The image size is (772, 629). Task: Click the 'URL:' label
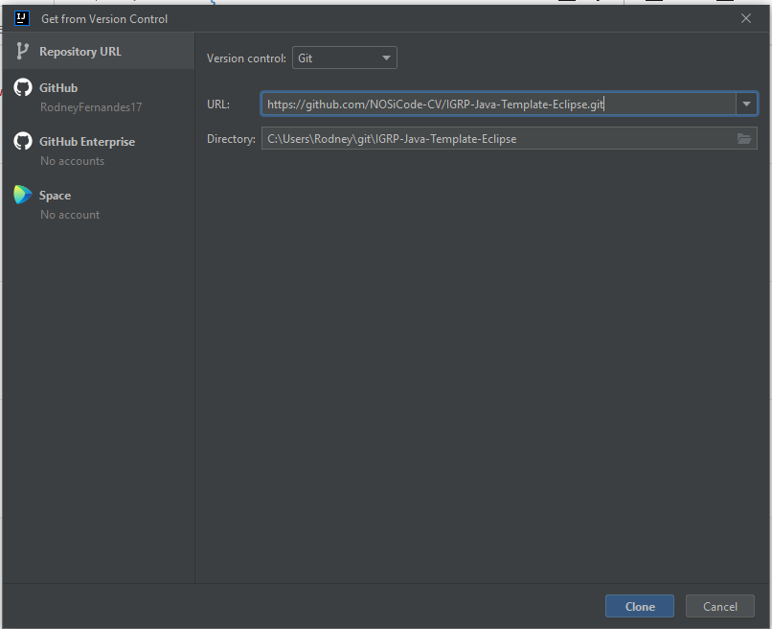tap(218, 105)
